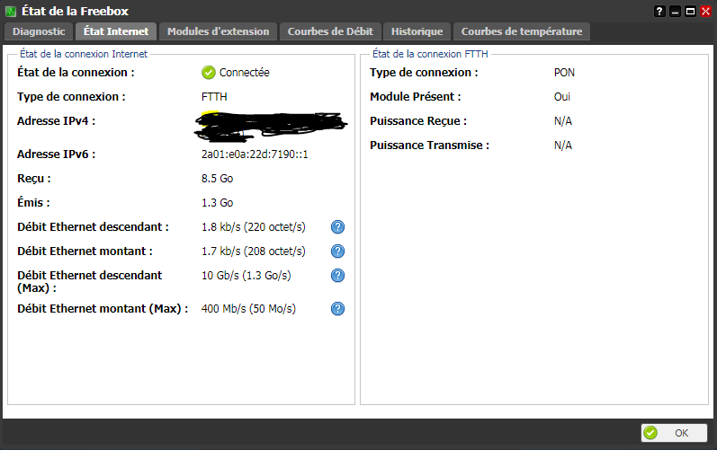Open help for Débit Ethernet descendant
The image size is (717, 450).
tap(337, 227)
